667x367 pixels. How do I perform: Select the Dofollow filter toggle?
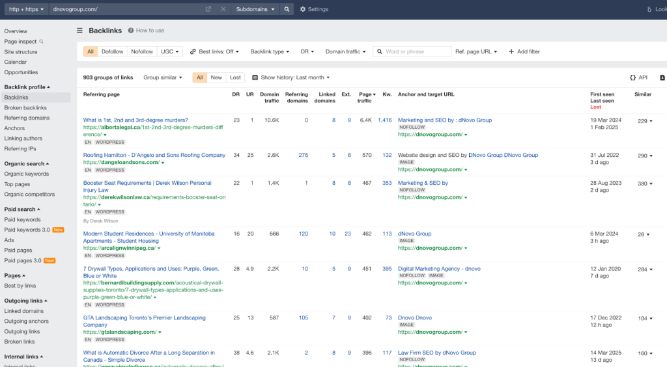(113, 51)
